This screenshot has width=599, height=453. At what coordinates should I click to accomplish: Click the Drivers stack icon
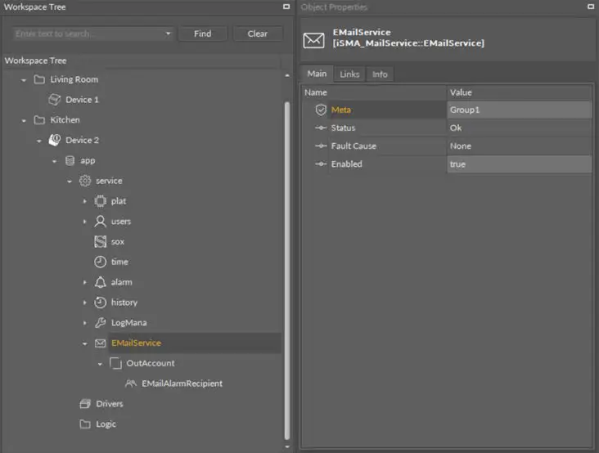click(84, 404)
